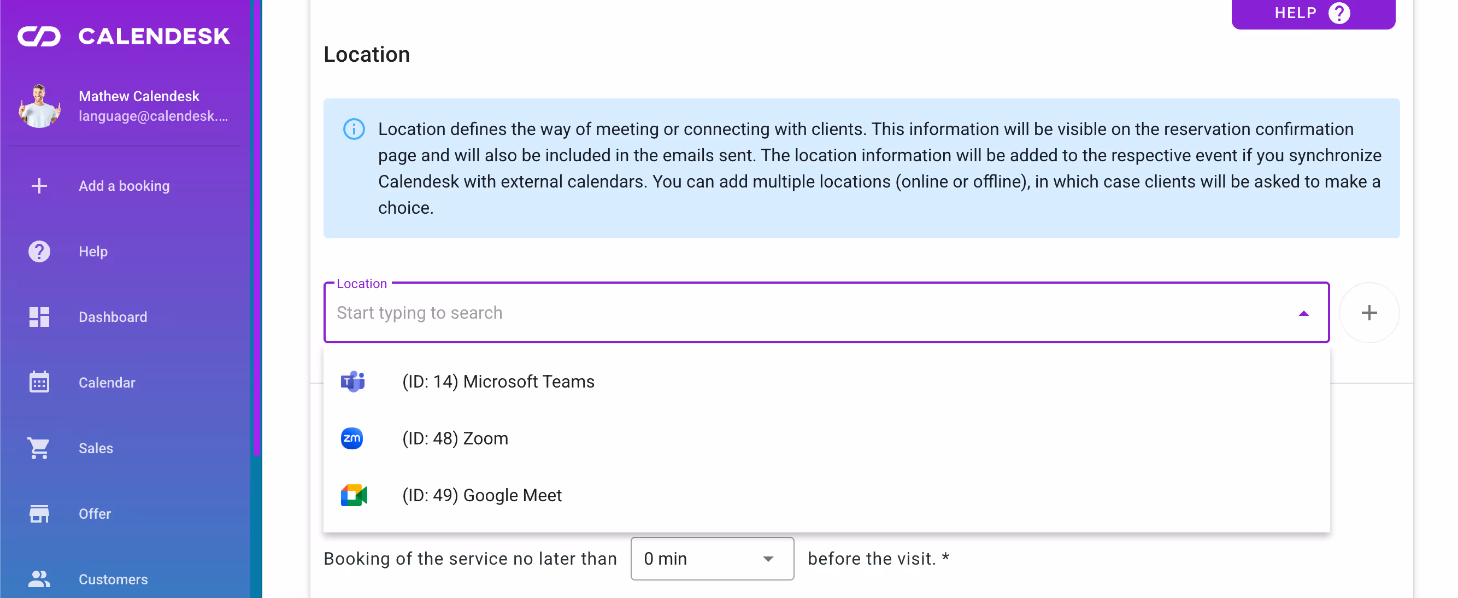Click the Microsoft Teams logo icon
Image resolution: width=1458 pixels, height=598 pixels.
click(352, 382)
